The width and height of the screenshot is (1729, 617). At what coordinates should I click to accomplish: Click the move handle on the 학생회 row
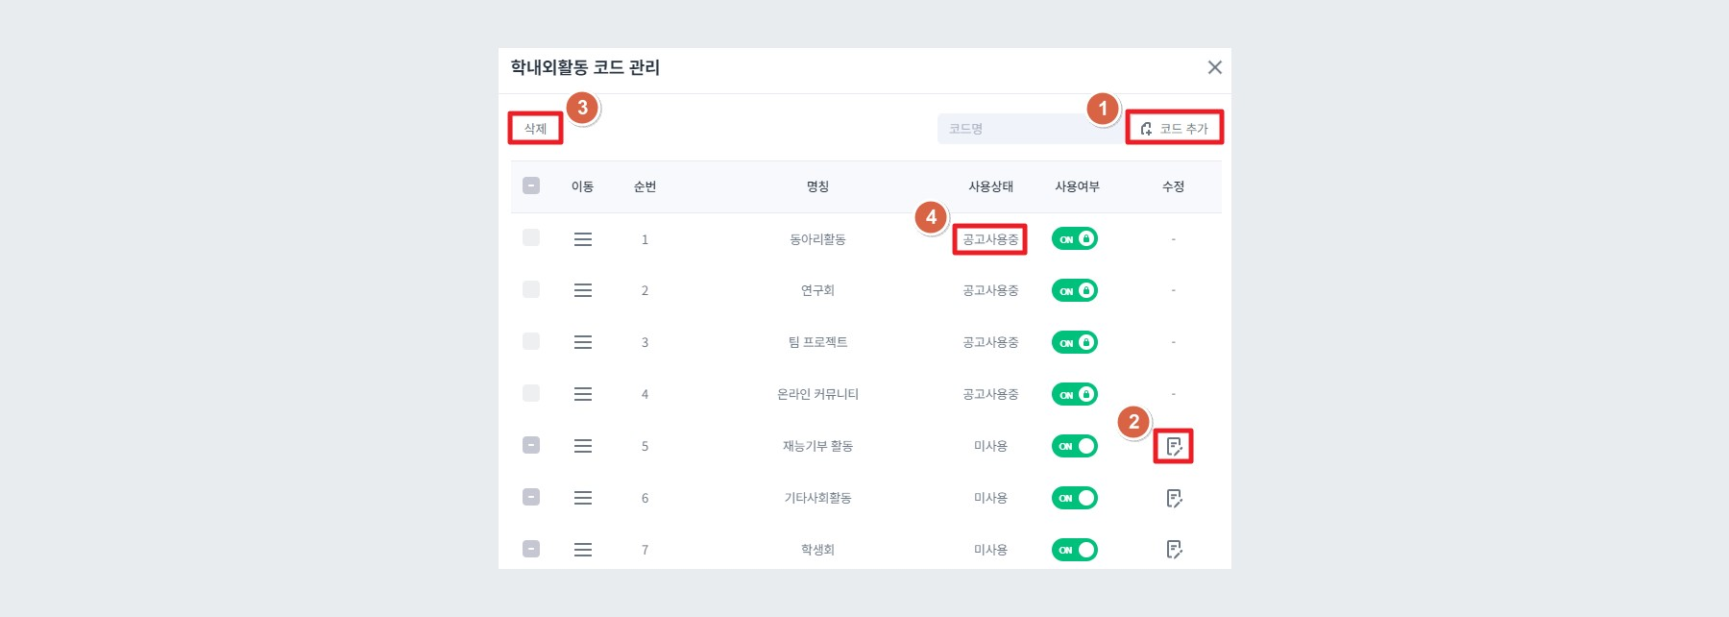tap(583, 549)
